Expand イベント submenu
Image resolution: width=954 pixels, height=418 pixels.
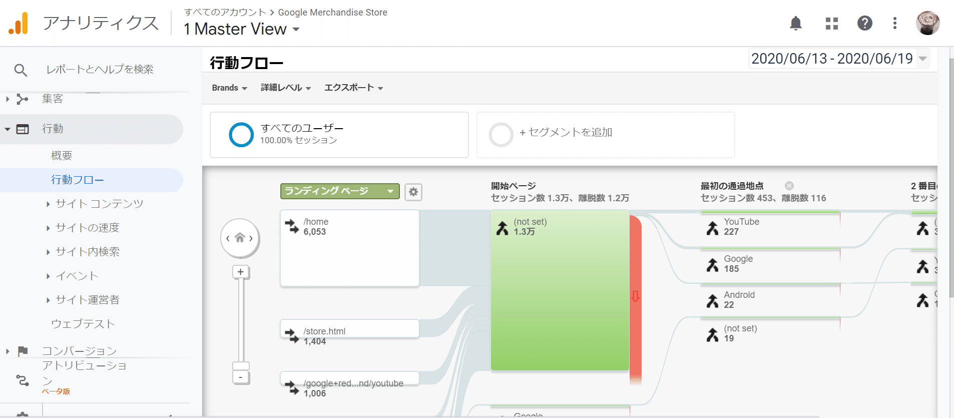tap(48, 276)
